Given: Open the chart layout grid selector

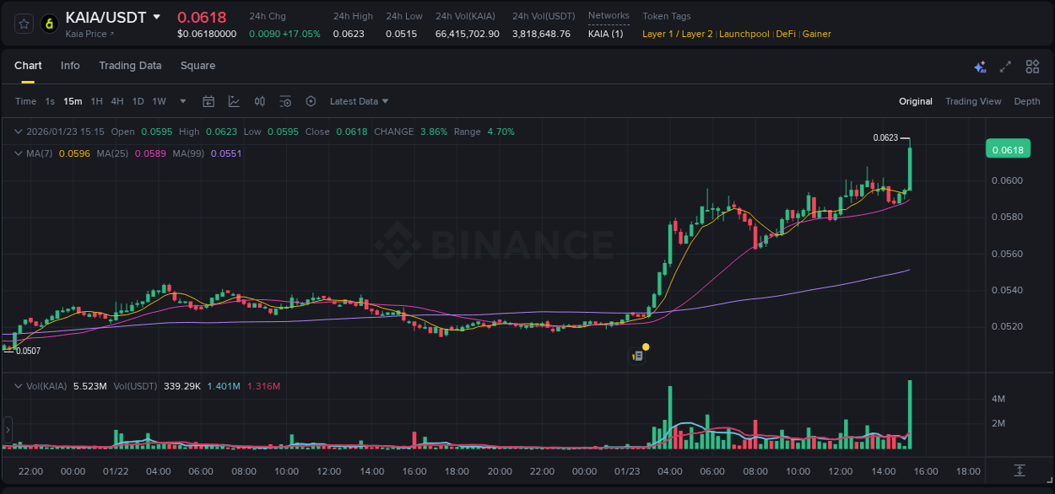Looking at the screenshot, I should [x=1031, y=66].
